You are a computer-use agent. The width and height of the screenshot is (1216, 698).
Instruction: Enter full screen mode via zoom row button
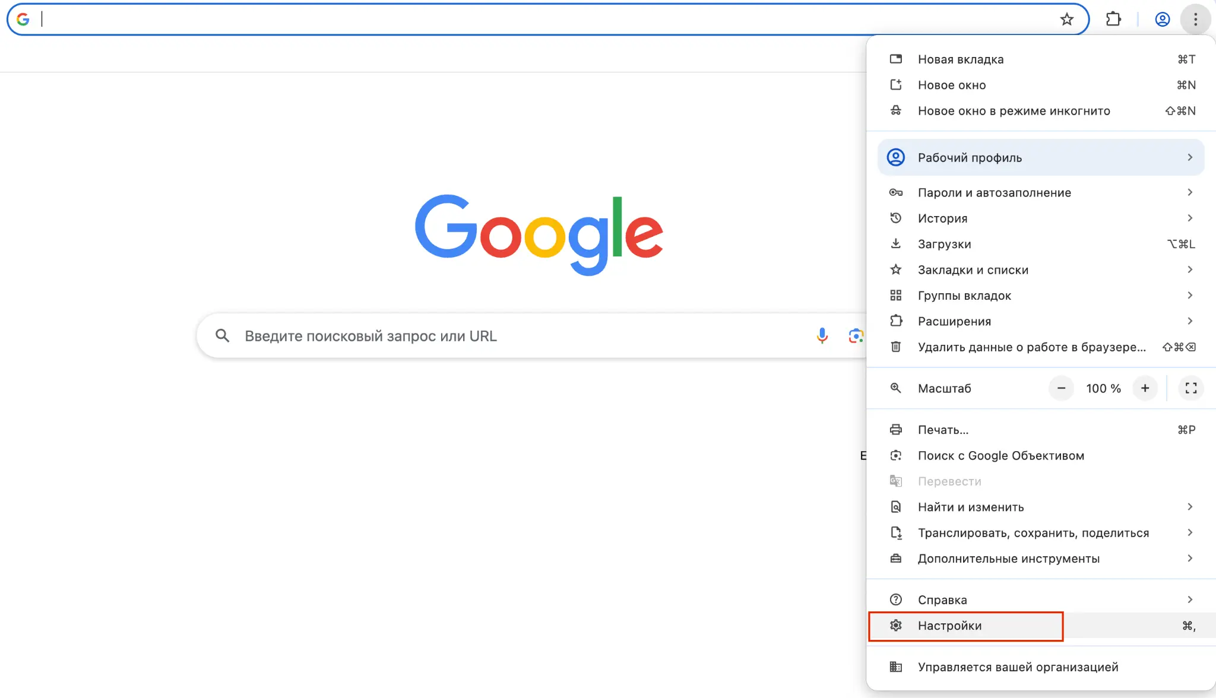(x=1190, y=388)
